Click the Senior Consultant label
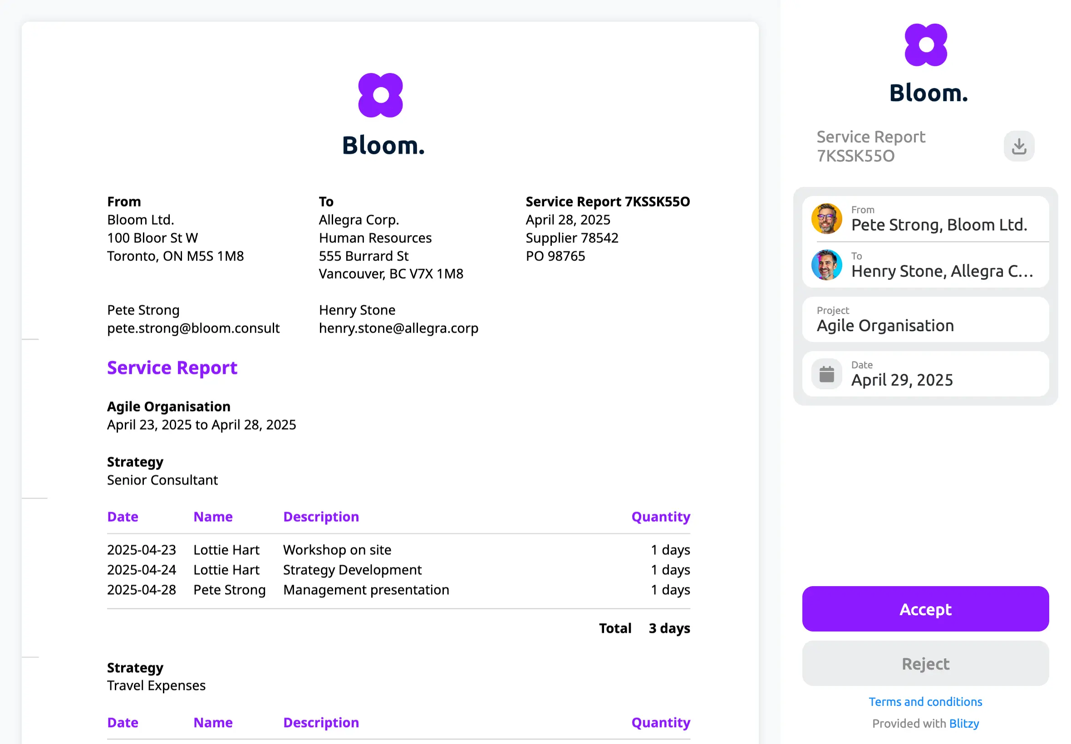This screenshot has height=744, width=1071. (x=162, y=480)
